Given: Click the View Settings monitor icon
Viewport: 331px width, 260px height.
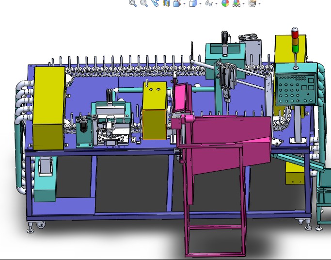Looking at the screenshot, I should [x=252, y=3].
